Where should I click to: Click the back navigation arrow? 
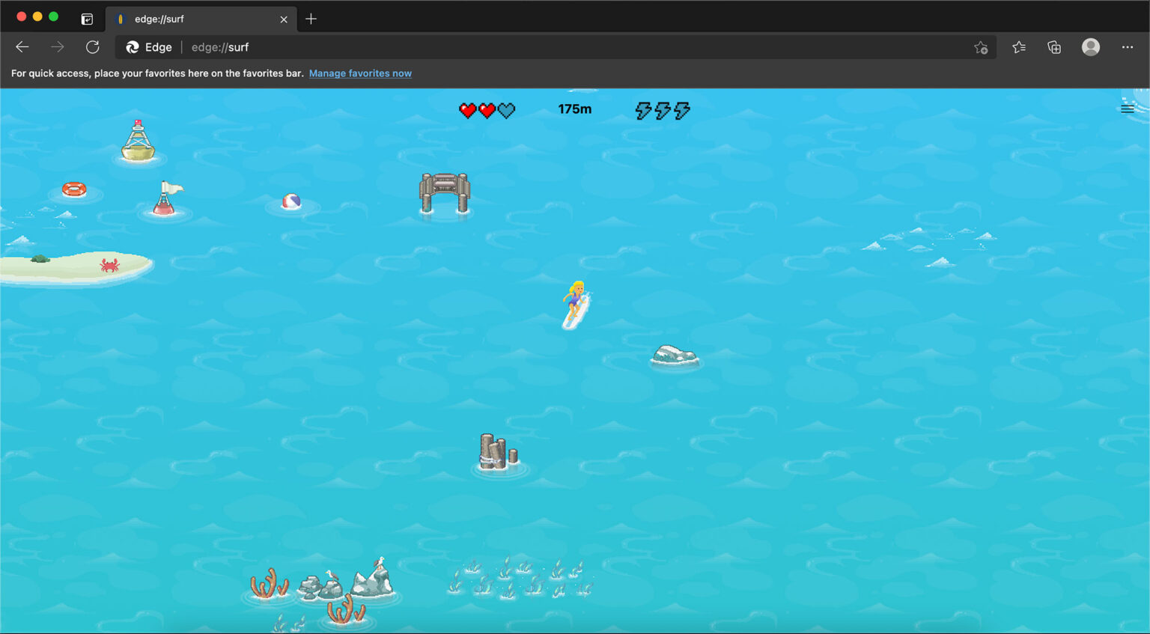click(22, 46)
